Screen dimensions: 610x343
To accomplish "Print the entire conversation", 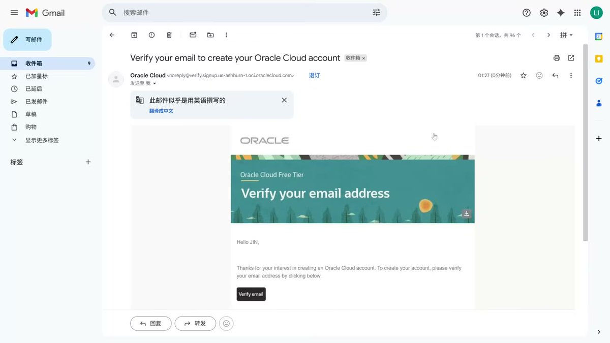I will (557, 58).
